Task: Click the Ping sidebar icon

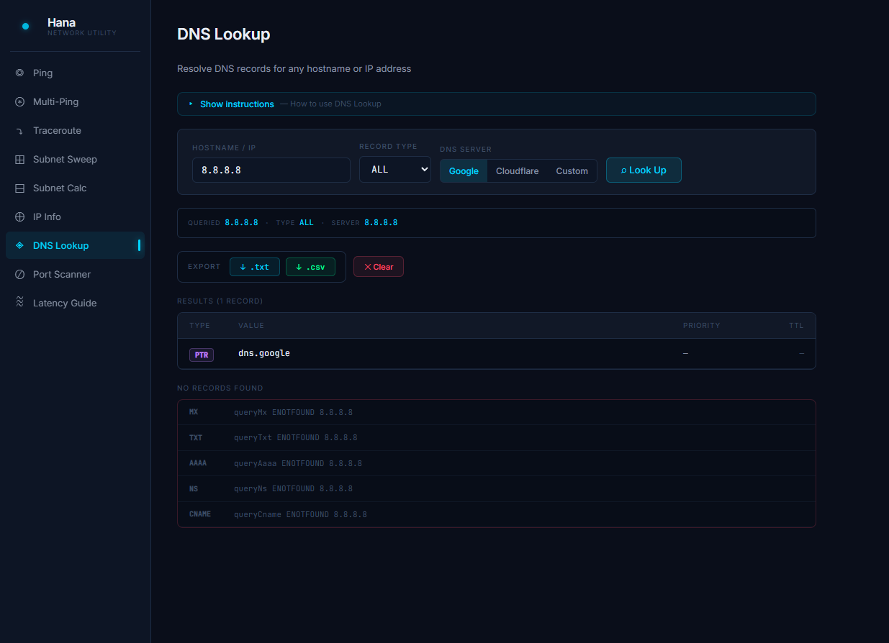Action: point(19,73)
